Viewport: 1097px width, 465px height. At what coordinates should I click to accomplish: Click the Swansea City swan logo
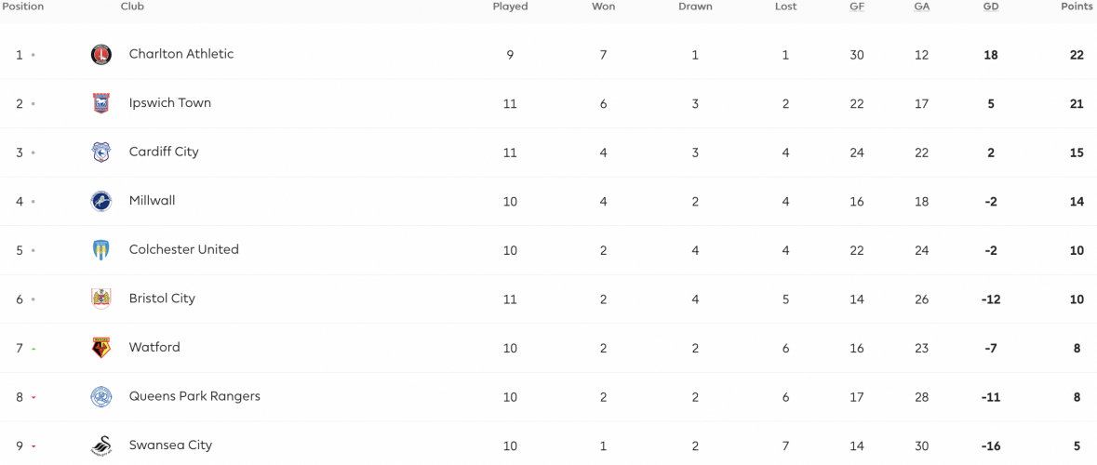pyautogui.click(x=101, y=445)
